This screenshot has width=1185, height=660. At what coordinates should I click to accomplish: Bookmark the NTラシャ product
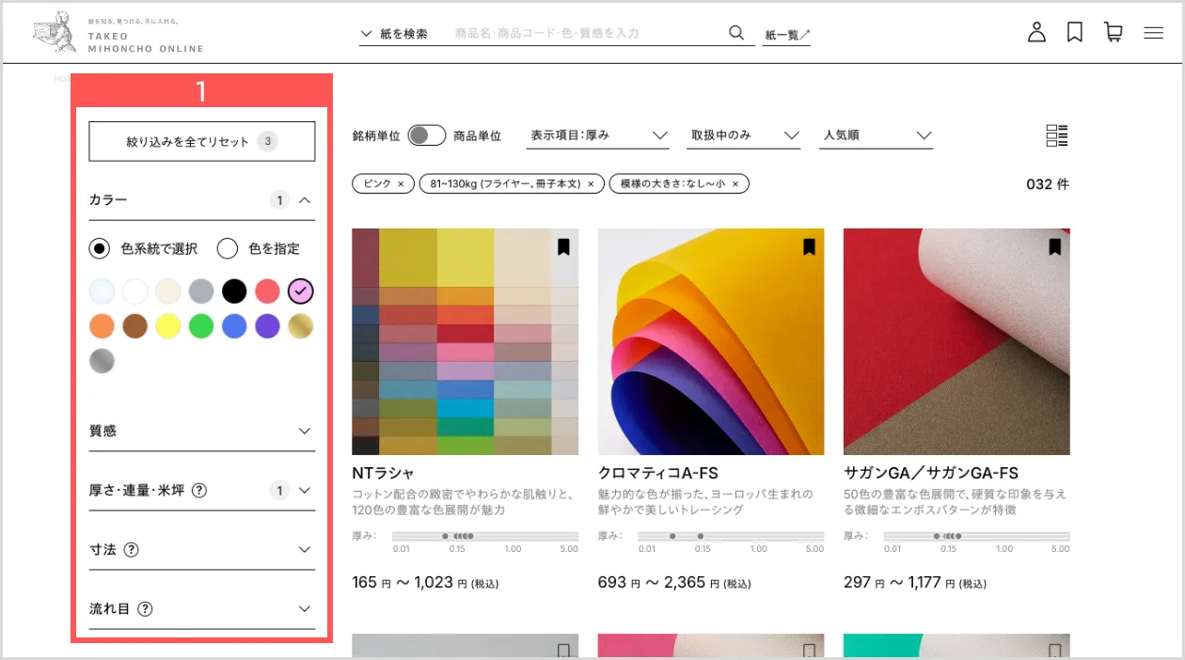point(563,247)
